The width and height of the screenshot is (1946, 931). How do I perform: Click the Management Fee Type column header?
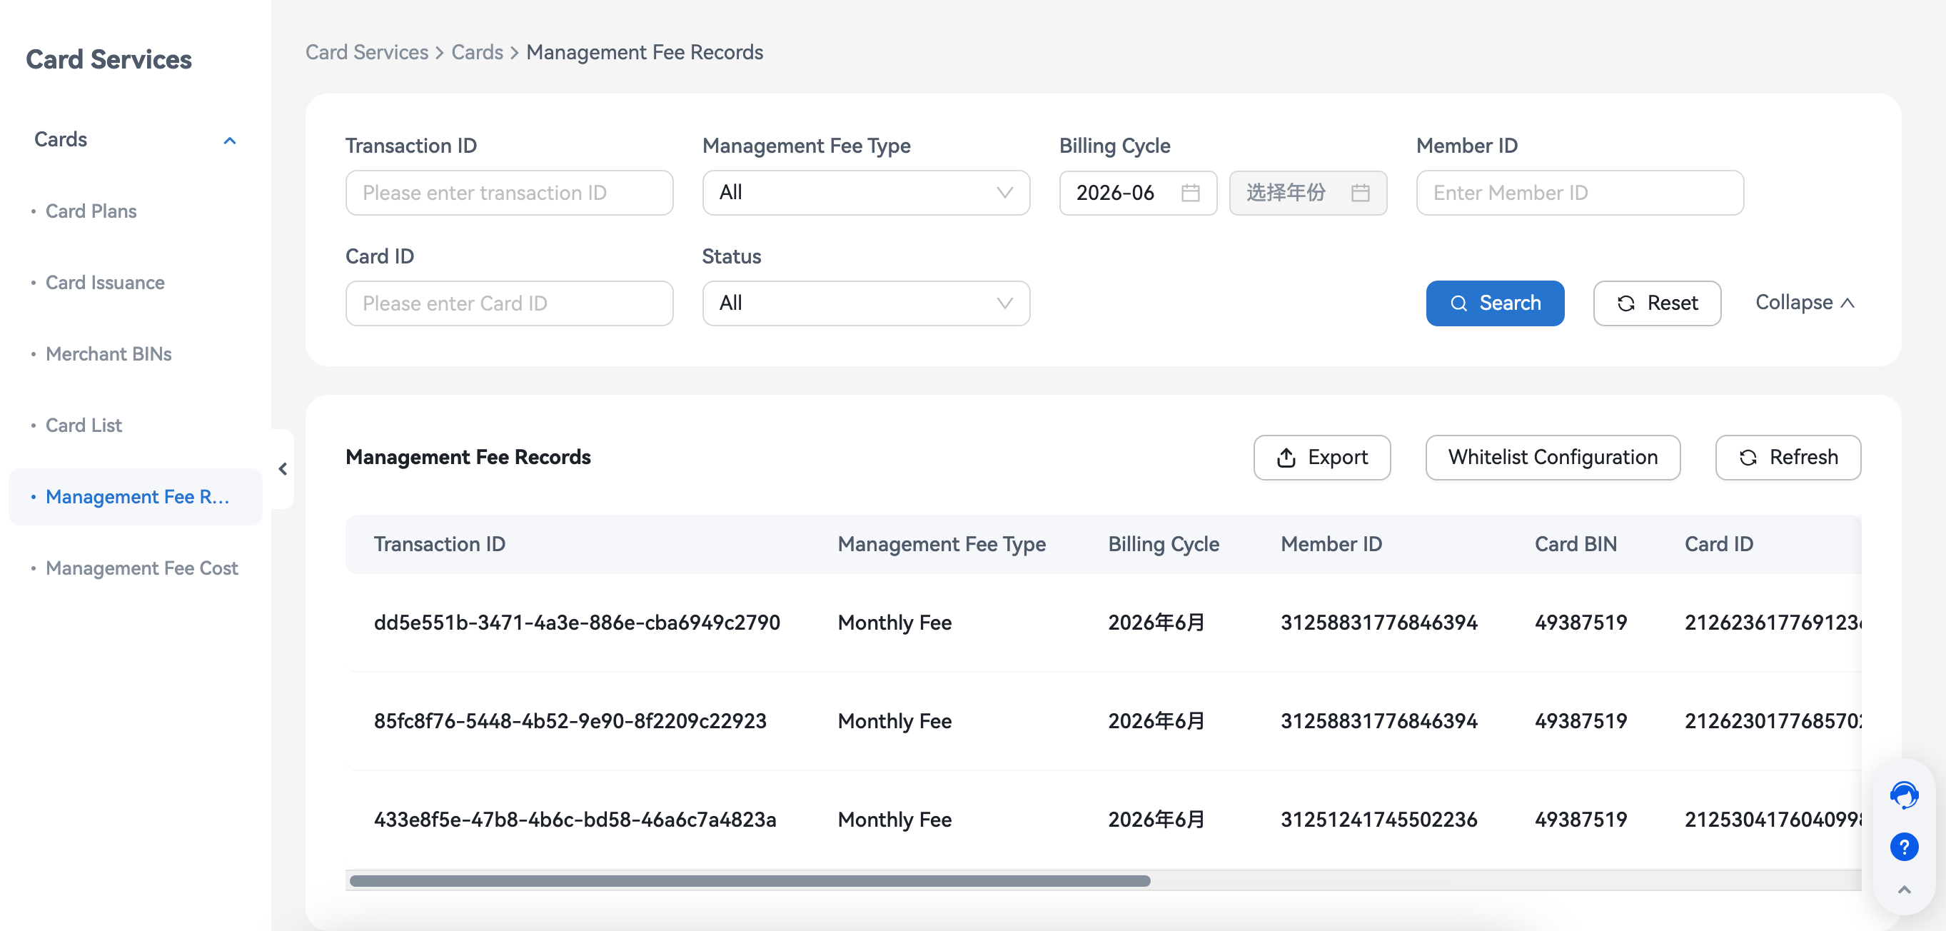click(942, 543)
